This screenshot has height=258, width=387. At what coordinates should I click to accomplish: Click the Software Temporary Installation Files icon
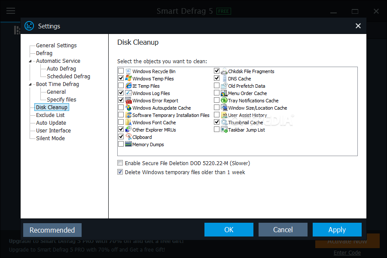[128, 115]
